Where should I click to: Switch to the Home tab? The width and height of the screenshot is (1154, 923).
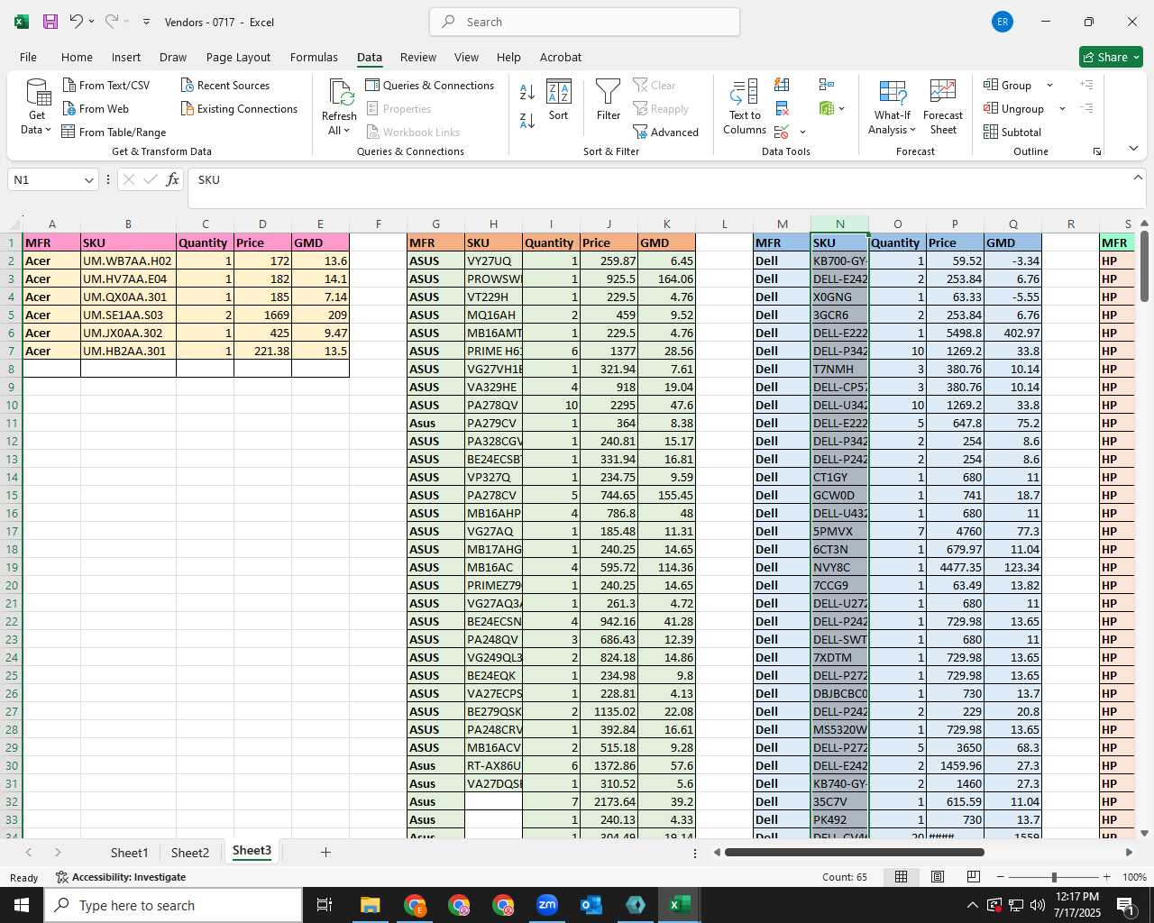pos(77,57)
